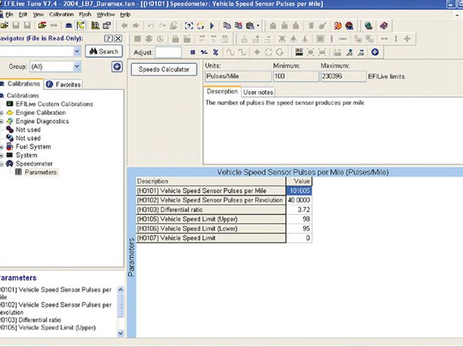Click the blue car icon in toolbar
Image resolution: width=463 pixels, height=347 pixels.
(69, 26)
